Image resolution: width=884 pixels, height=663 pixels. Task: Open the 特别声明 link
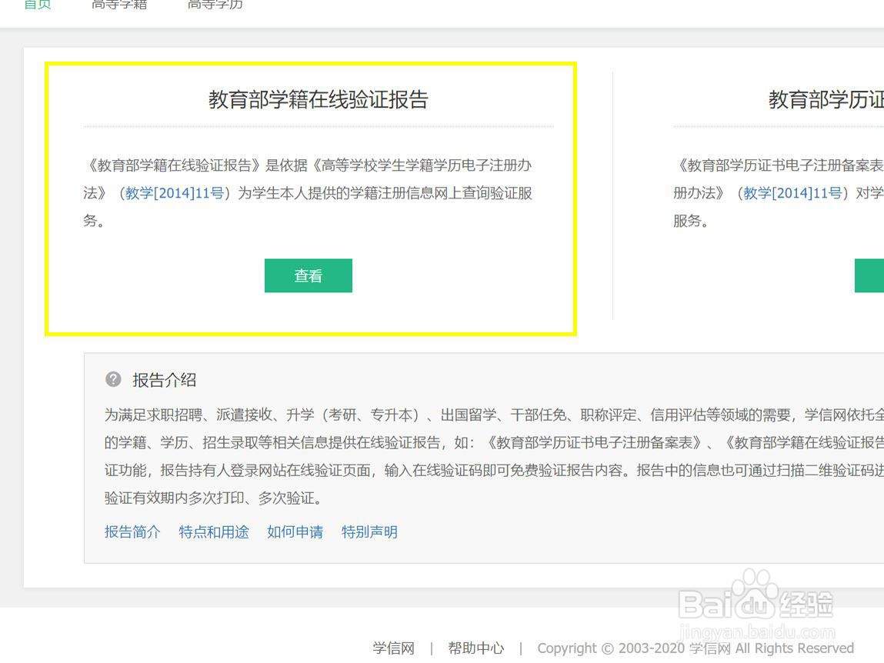(369, 531)
